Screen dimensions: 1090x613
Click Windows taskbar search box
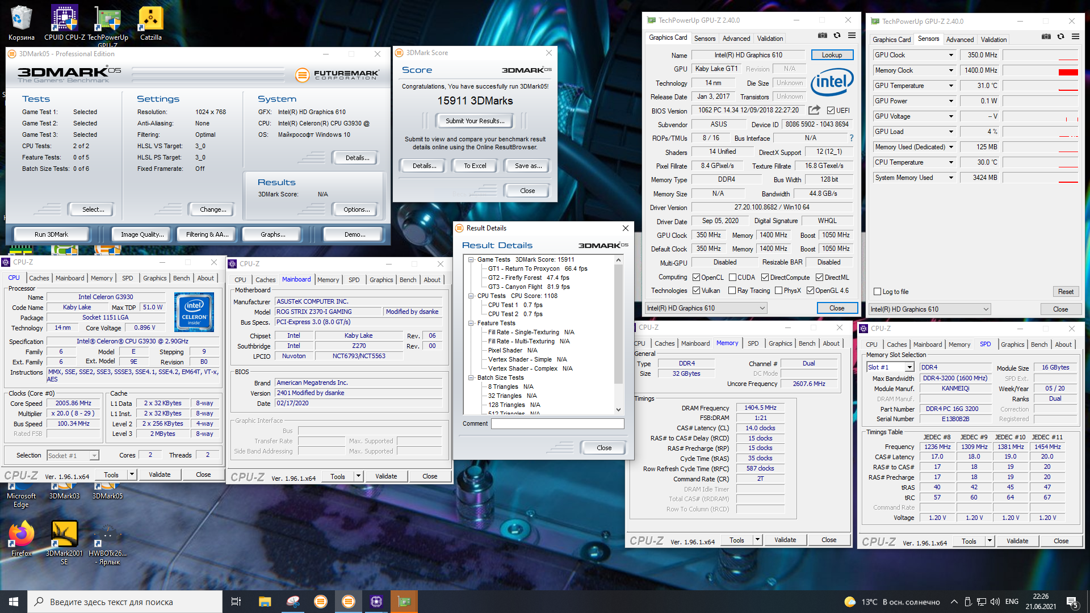tap(125, 602)
